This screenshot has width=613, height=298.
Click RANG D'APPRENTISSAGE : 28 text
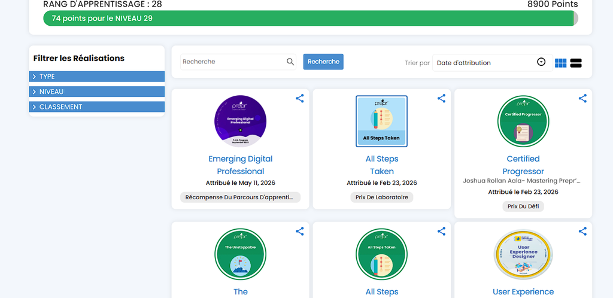pos(102,4)
